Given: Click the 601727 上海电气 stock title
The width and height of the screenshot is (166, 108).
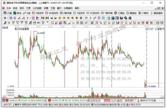Looking at the screenshot, I should 155,29.
